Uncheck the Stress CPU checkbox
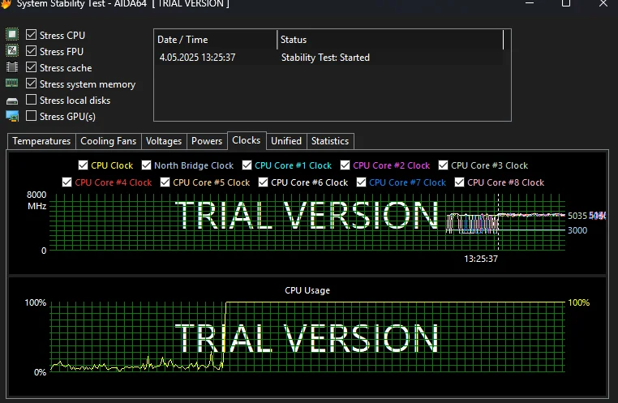The width and height of the screenshot is (618, 403). click(31, 35)
